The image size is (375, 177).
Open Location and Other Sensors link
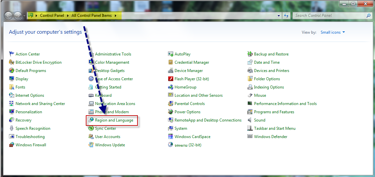[x=198, y=95]
